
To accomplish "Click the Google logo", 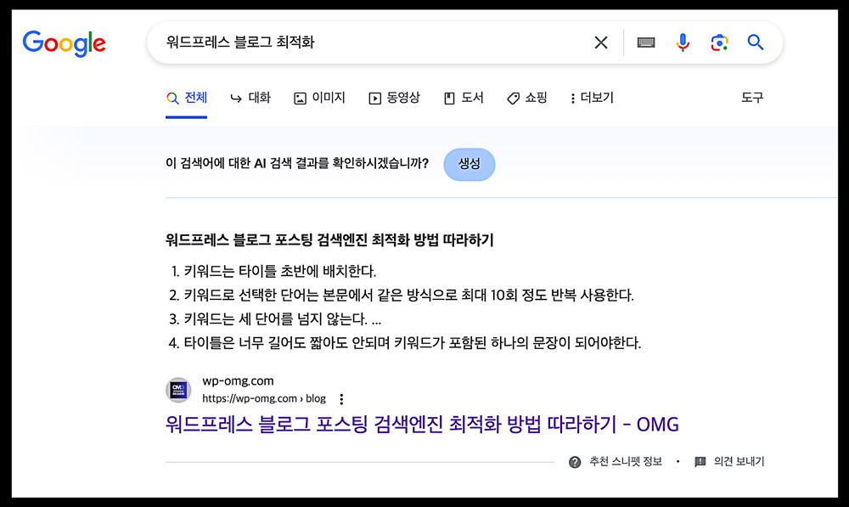I will (64, 43).
